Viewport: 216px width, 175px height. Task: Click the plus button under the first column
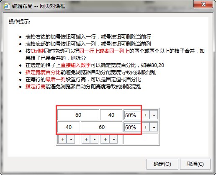pyautogui.click(x=63, y=139)
